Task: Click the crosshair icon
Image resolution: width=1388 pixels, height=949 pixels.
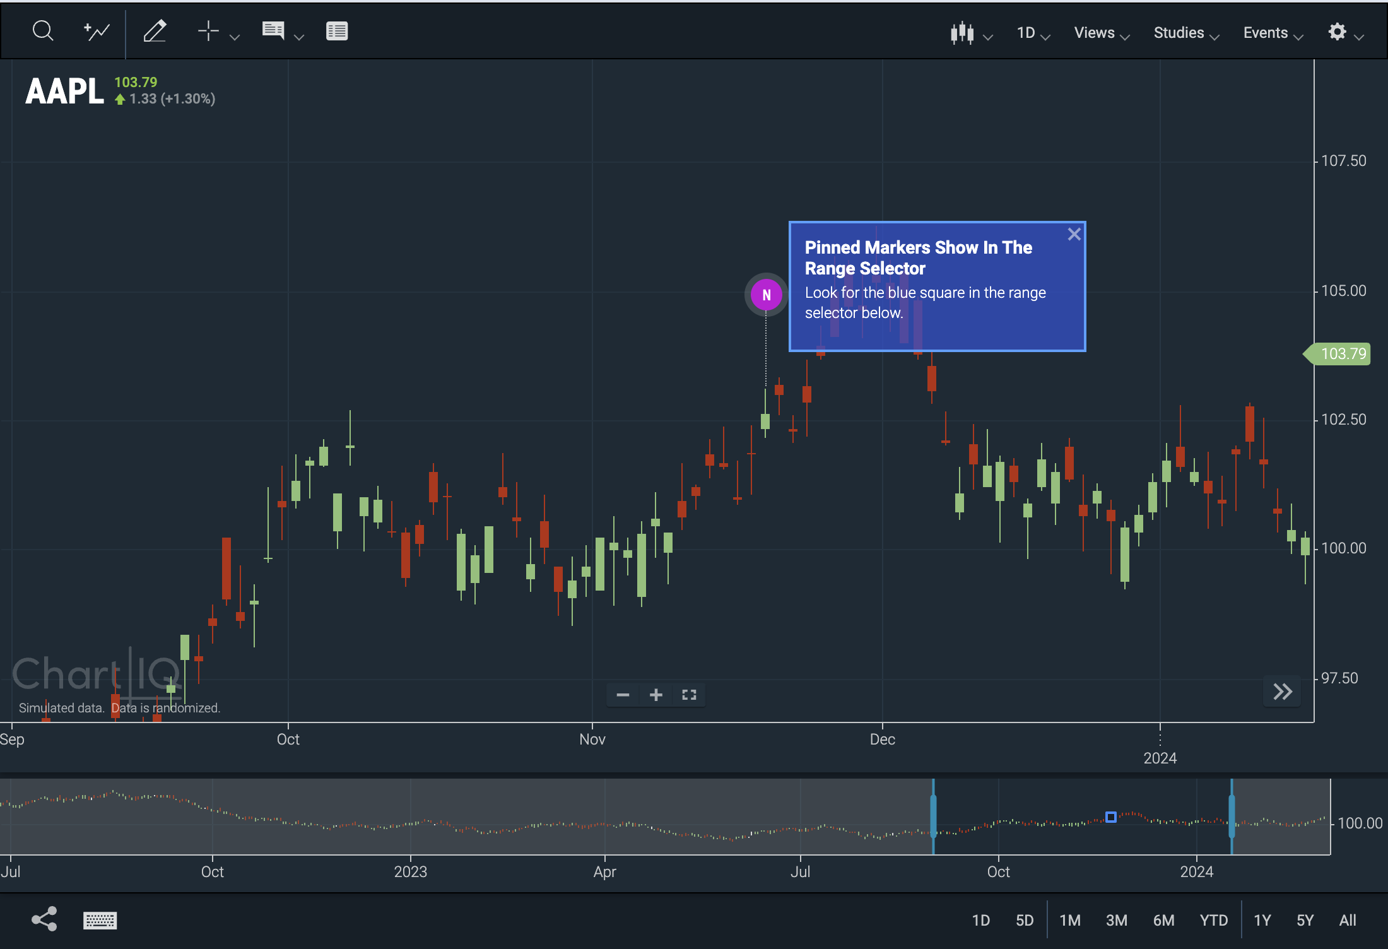Action: [x=208, y=31]
